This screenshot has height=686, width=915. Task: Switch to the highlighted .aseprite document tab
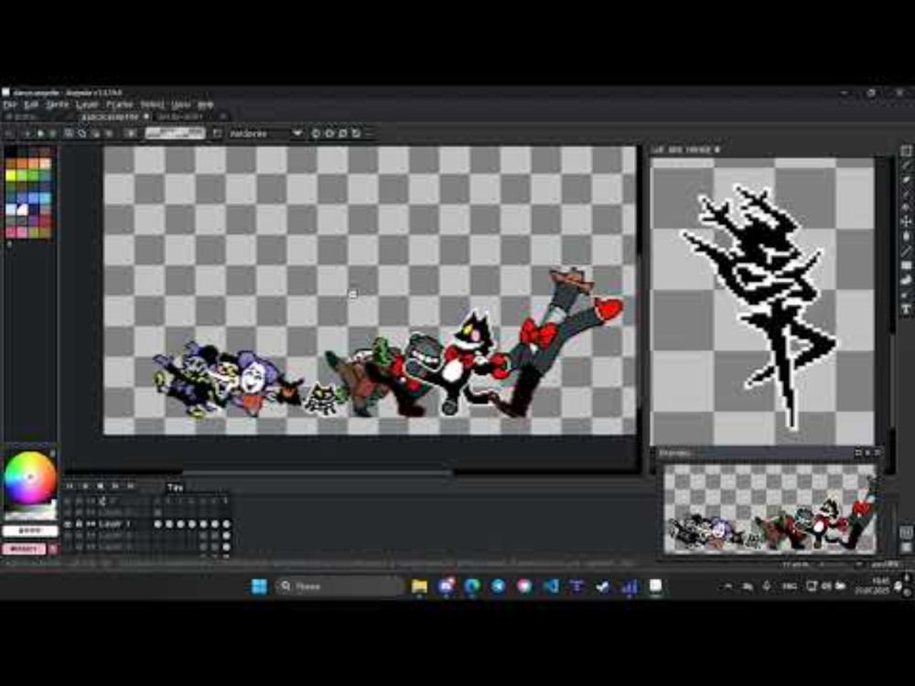[x=114, y=117]
